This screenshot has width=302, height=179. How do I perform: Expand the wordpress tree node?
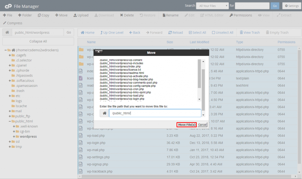pos(14,137)
